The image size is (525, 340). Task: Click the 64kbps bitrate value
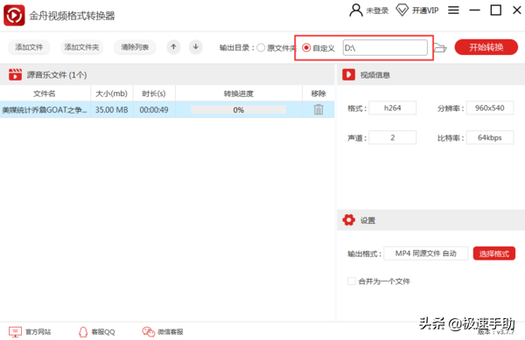pyautogui.click(x=490, y=137)
